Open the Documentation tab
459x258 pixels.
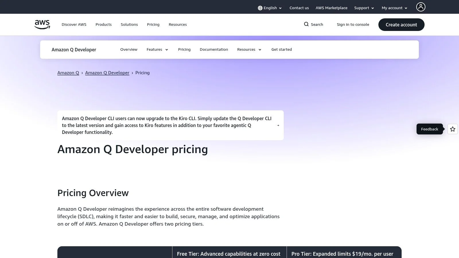coord(214,50)
